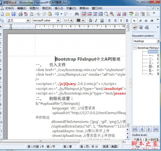Screen dimensions: 161x151
Task: Open the sidebar paragraph styles panel
Action: (x=141, y=27)
